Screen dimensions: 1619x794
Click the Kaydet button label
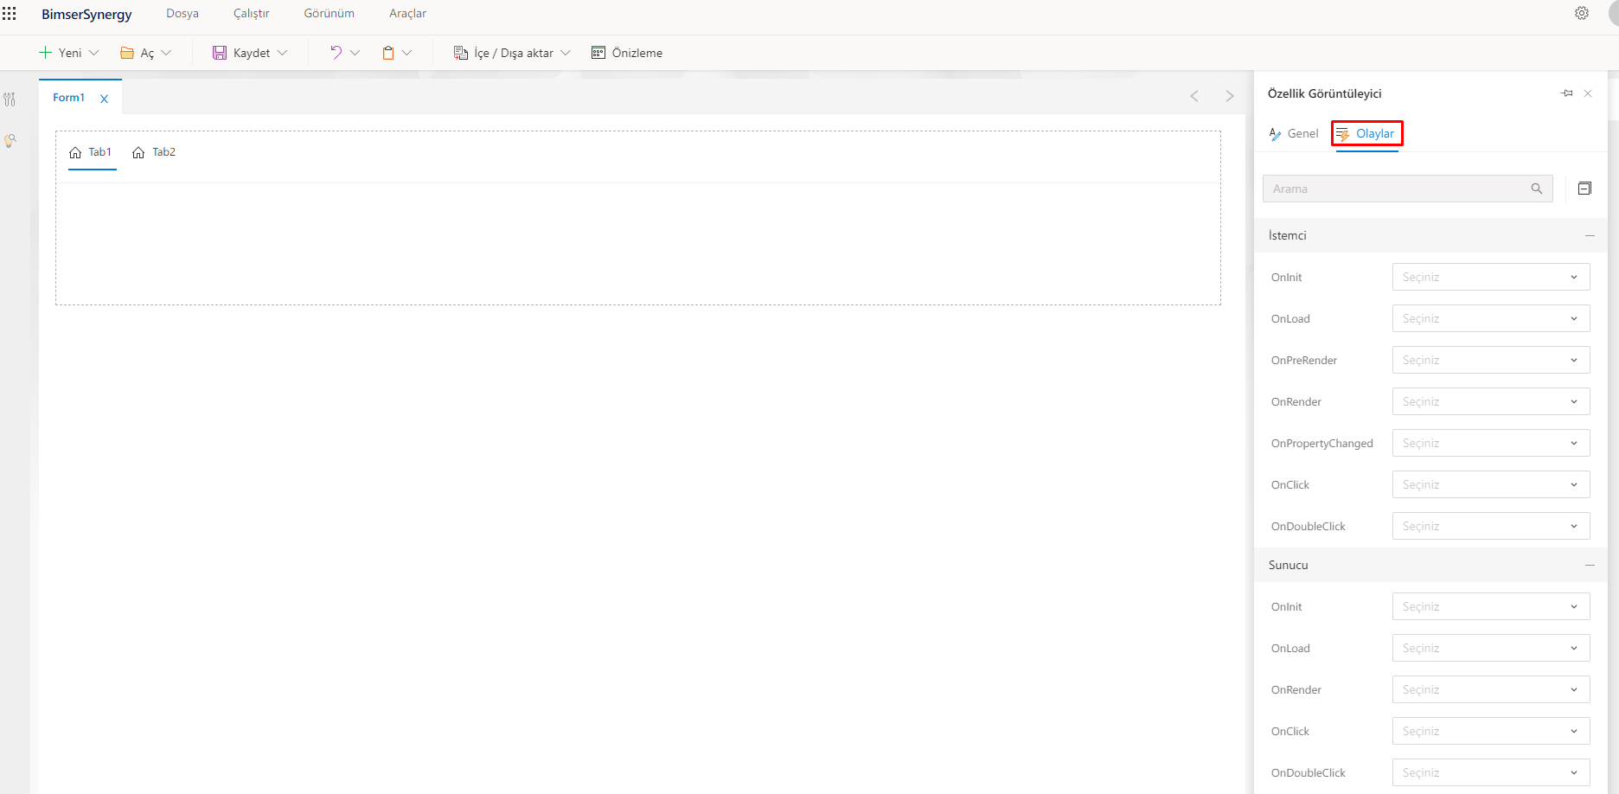(x=252, y=53)
